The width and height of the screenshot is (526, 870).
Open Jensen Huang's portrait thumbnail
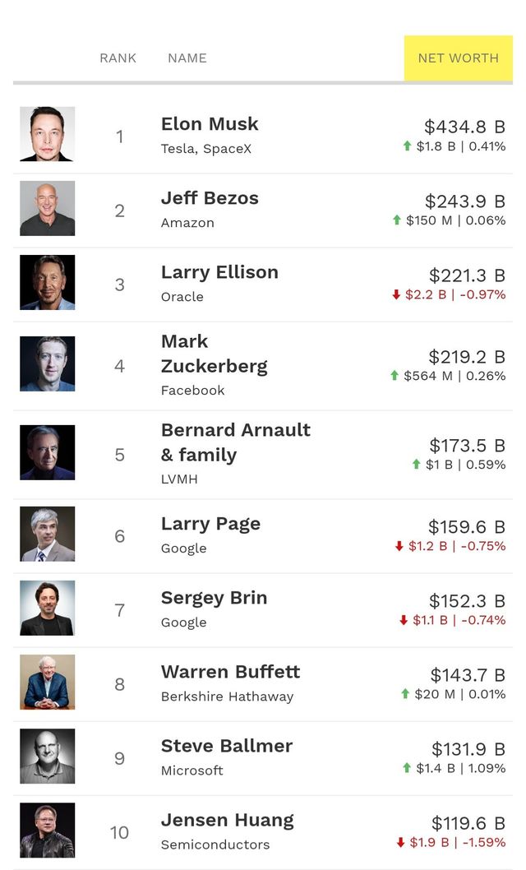coord(48,830)
